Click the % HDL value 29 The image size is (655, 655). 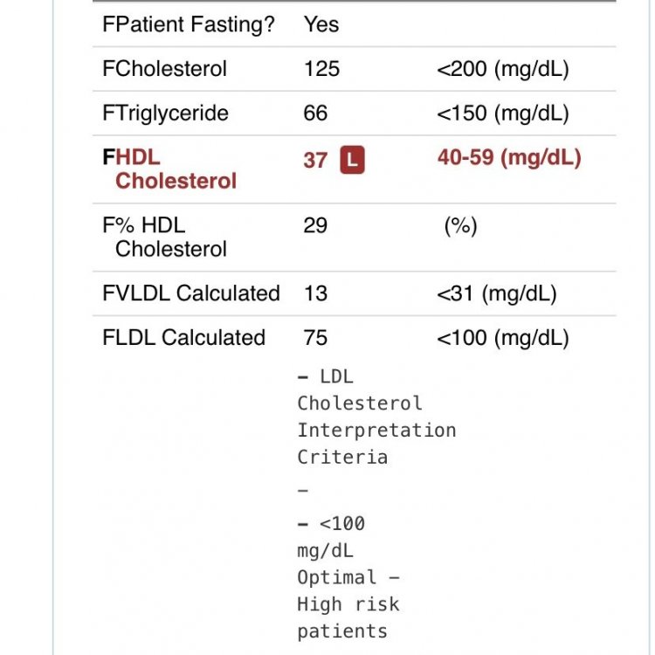point(315,225)
